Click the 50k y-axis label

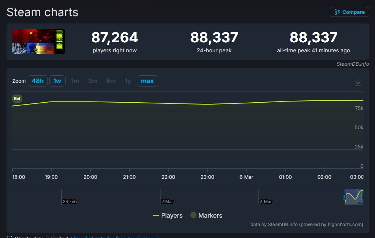(359, 127)
